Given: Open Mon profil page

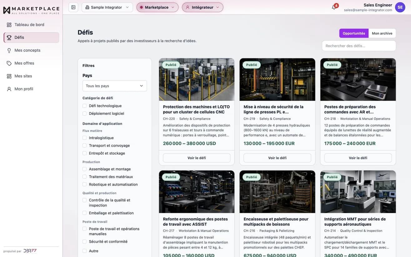Looking at the screenshot, I should [x=31, y=89].
